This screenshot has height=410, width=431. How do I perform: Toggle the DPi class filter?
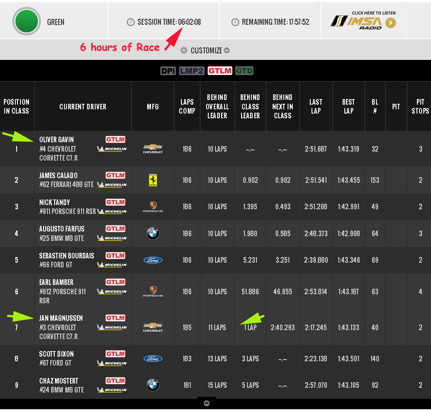[x=168, y=71]
